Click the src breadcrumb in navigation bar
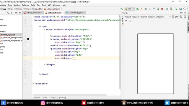This screenshot has width=189, height=106. point(11,9)
